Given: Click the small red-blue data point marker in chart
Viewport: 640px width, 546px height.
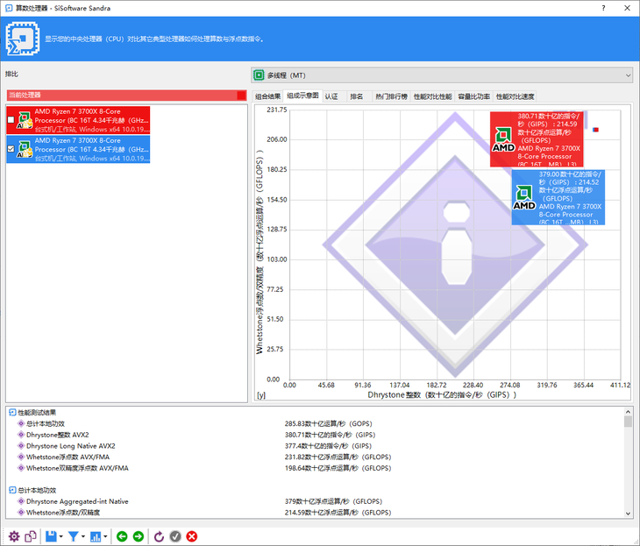Looking at the screenshot, I should [595, 130].
